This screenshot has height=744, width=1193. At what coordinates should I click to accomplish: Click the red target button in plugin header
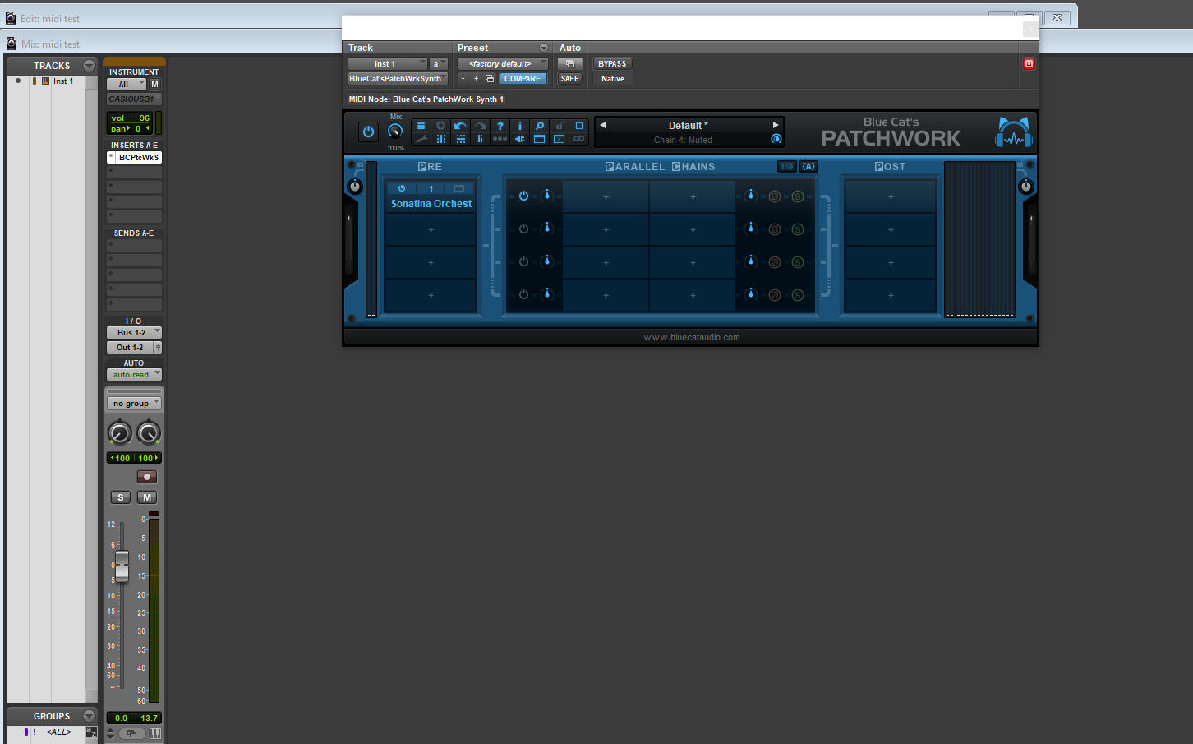[x=1028, y=63]
